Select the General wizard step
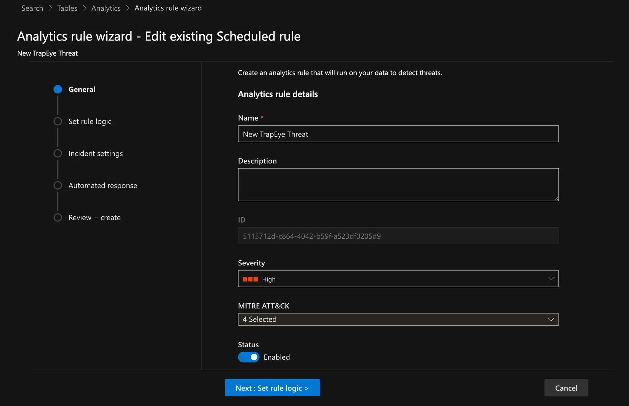This screenshot has width=629, height=406. pos(82,89)
